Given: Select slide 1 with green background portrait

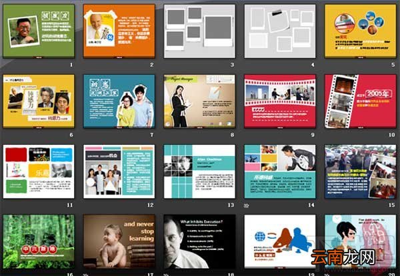Looking at the screenshot, I should pyautogui.click(x=39, y=31).
